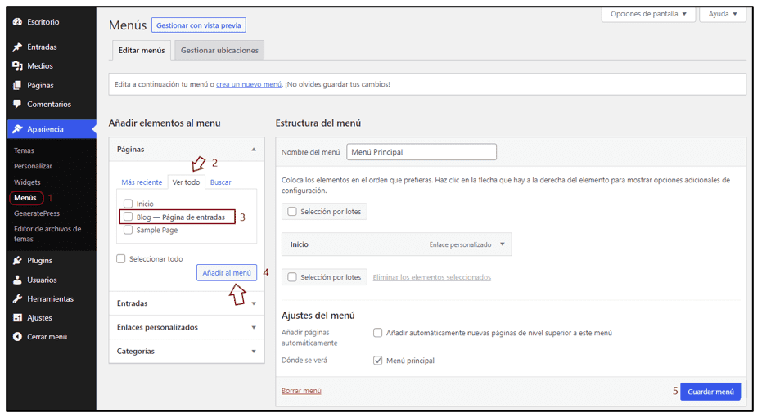Click the Apariencia paintbrush icon

point(17,129)
